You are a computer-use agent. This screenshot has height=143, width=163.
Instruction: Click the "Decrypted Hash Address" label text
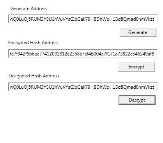click(34, 76)
